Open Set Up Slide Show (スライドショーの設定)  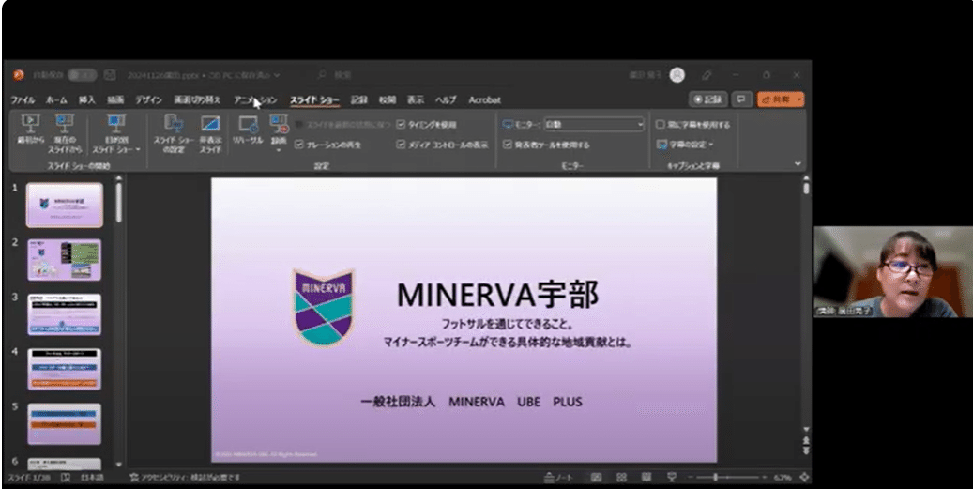[x=174, y=132]
